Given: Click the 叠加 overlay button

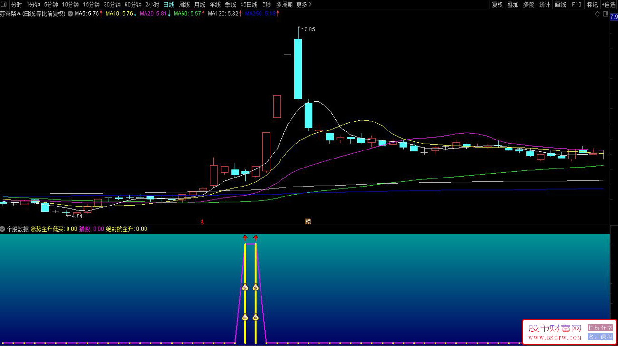Looking at the screenshot, I should pyautogui.click(x=513, y=4).
